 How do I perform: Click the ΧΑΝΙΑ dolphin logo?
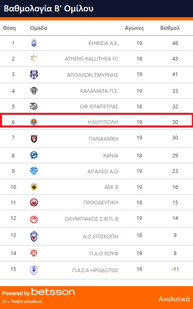click(34, 155)
